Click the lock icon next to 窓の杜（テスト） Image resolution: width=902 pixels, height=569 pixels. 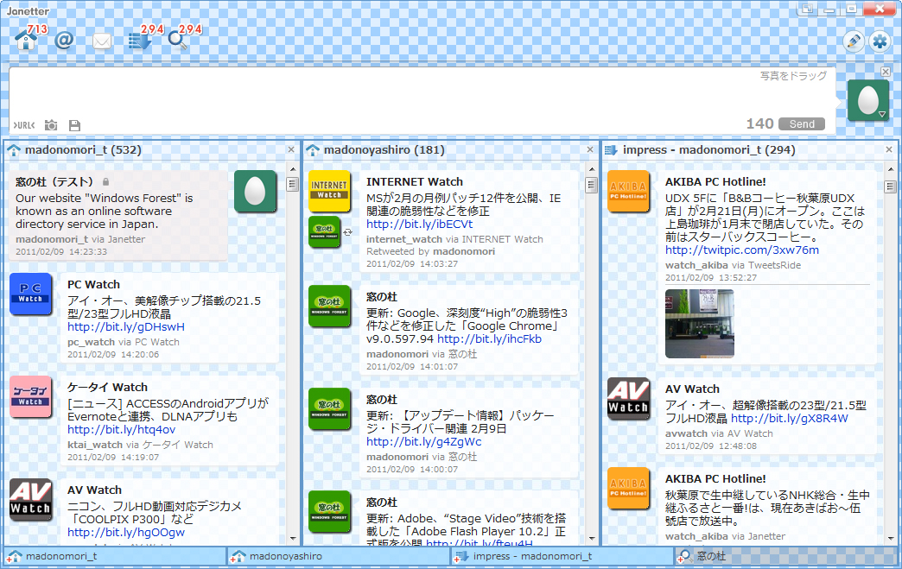[106, 181]
